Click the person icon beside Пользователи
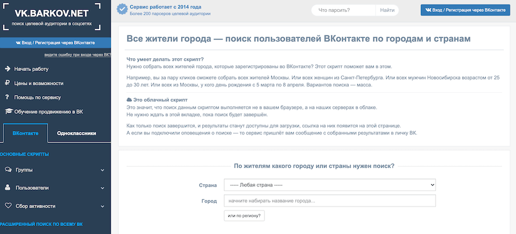This screenshot has height=234, width=516. [9, 187]
